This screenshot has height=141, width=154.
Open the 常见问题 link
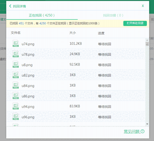[132, 131]
